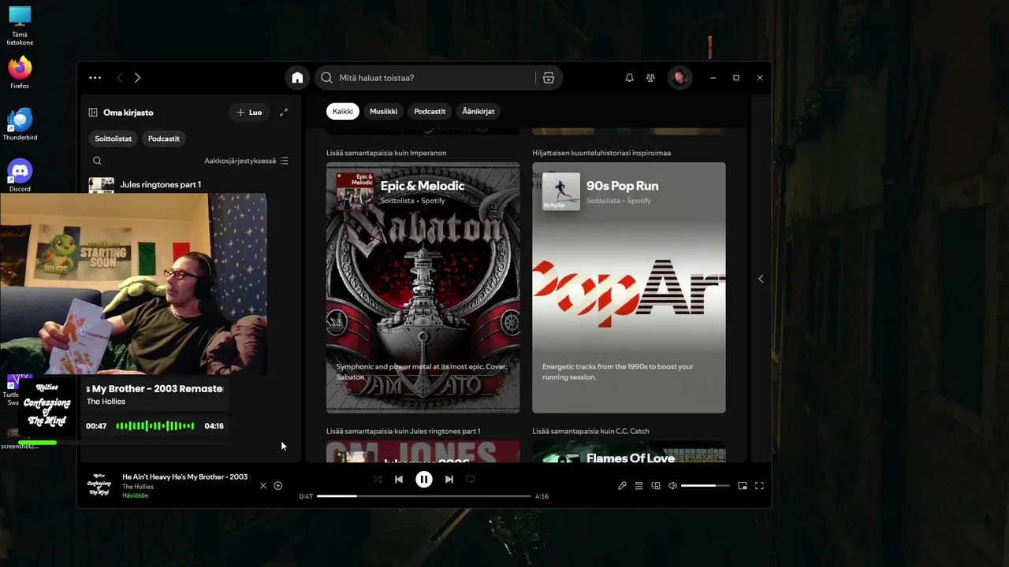Open connect to a device icon
Viewport: 1009px width, 567px height.
(656, 486)
